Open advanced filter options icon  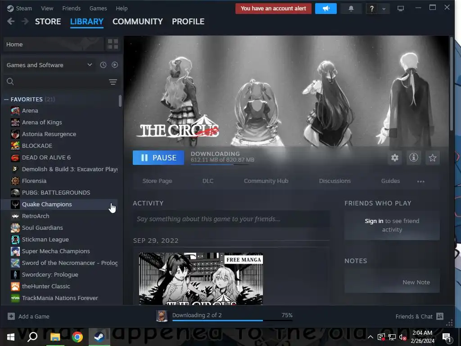coord(113,82)
